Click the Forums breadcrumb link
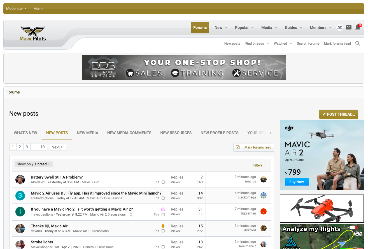The width and height of the screenshot is (368, 249). coord(13,92)
